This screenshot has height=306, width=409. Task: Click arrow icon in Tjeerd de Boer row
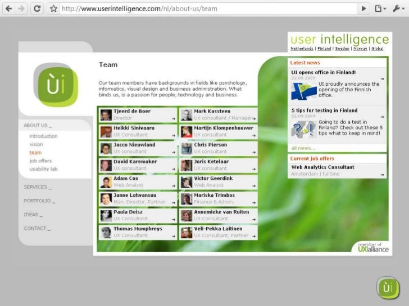(174, 119)
